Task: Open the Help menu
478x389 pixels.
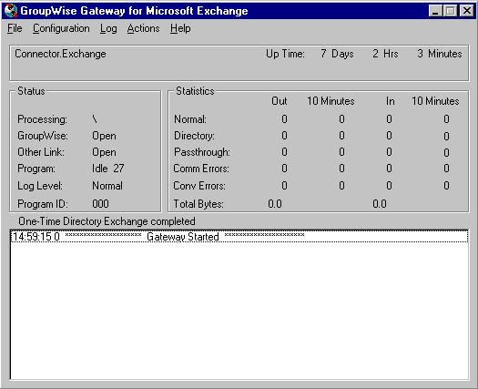Action: click(x=180, y=28)
